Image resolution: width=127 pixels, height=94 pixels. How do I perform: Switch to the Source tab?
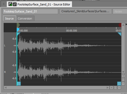[x=9, y=18]
